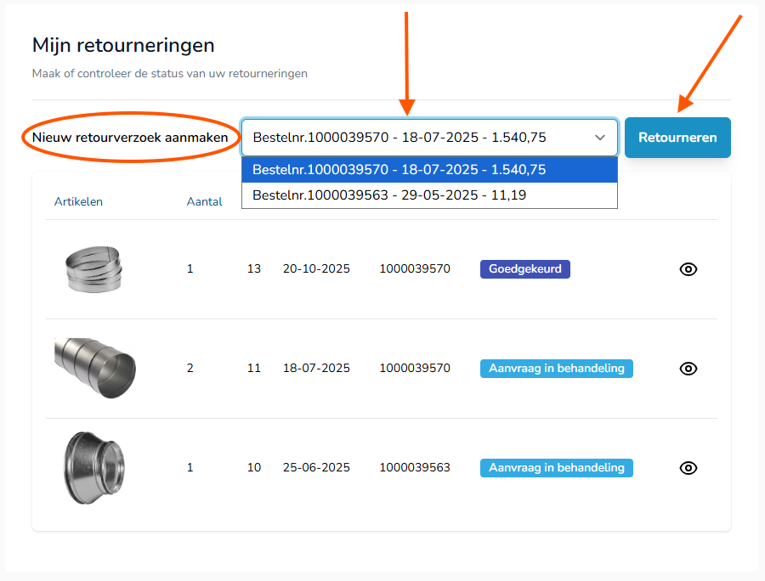This screenshot has width=765, height=581.
Task: Click Aanvraag in behandeling badge dated 18-07-2025
Action: 556,369
